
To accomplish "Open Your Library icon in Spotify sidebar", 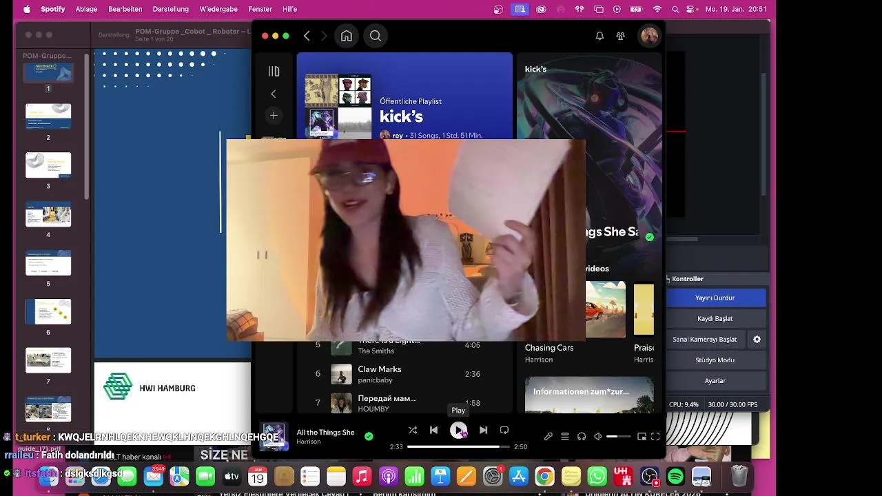I will click(x=274, y=71).
